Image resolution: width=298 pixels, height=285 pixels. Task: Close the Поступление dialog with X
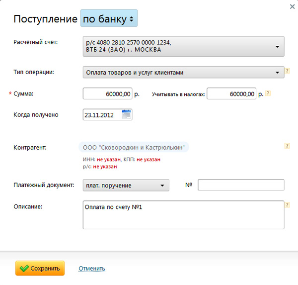[292, 6]
